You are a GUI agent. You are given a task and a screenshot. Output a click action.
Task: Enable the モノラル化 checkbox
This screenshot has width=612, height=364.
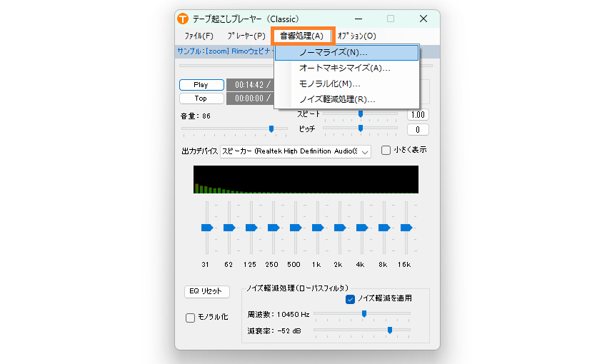pyautogui.click(x=191, y=318)
